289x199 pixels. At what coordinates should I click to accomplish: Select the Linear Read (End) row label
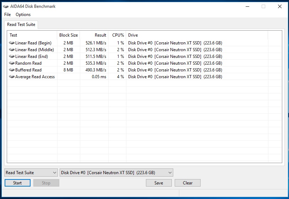pyautogui.click(x=32, y=57)
